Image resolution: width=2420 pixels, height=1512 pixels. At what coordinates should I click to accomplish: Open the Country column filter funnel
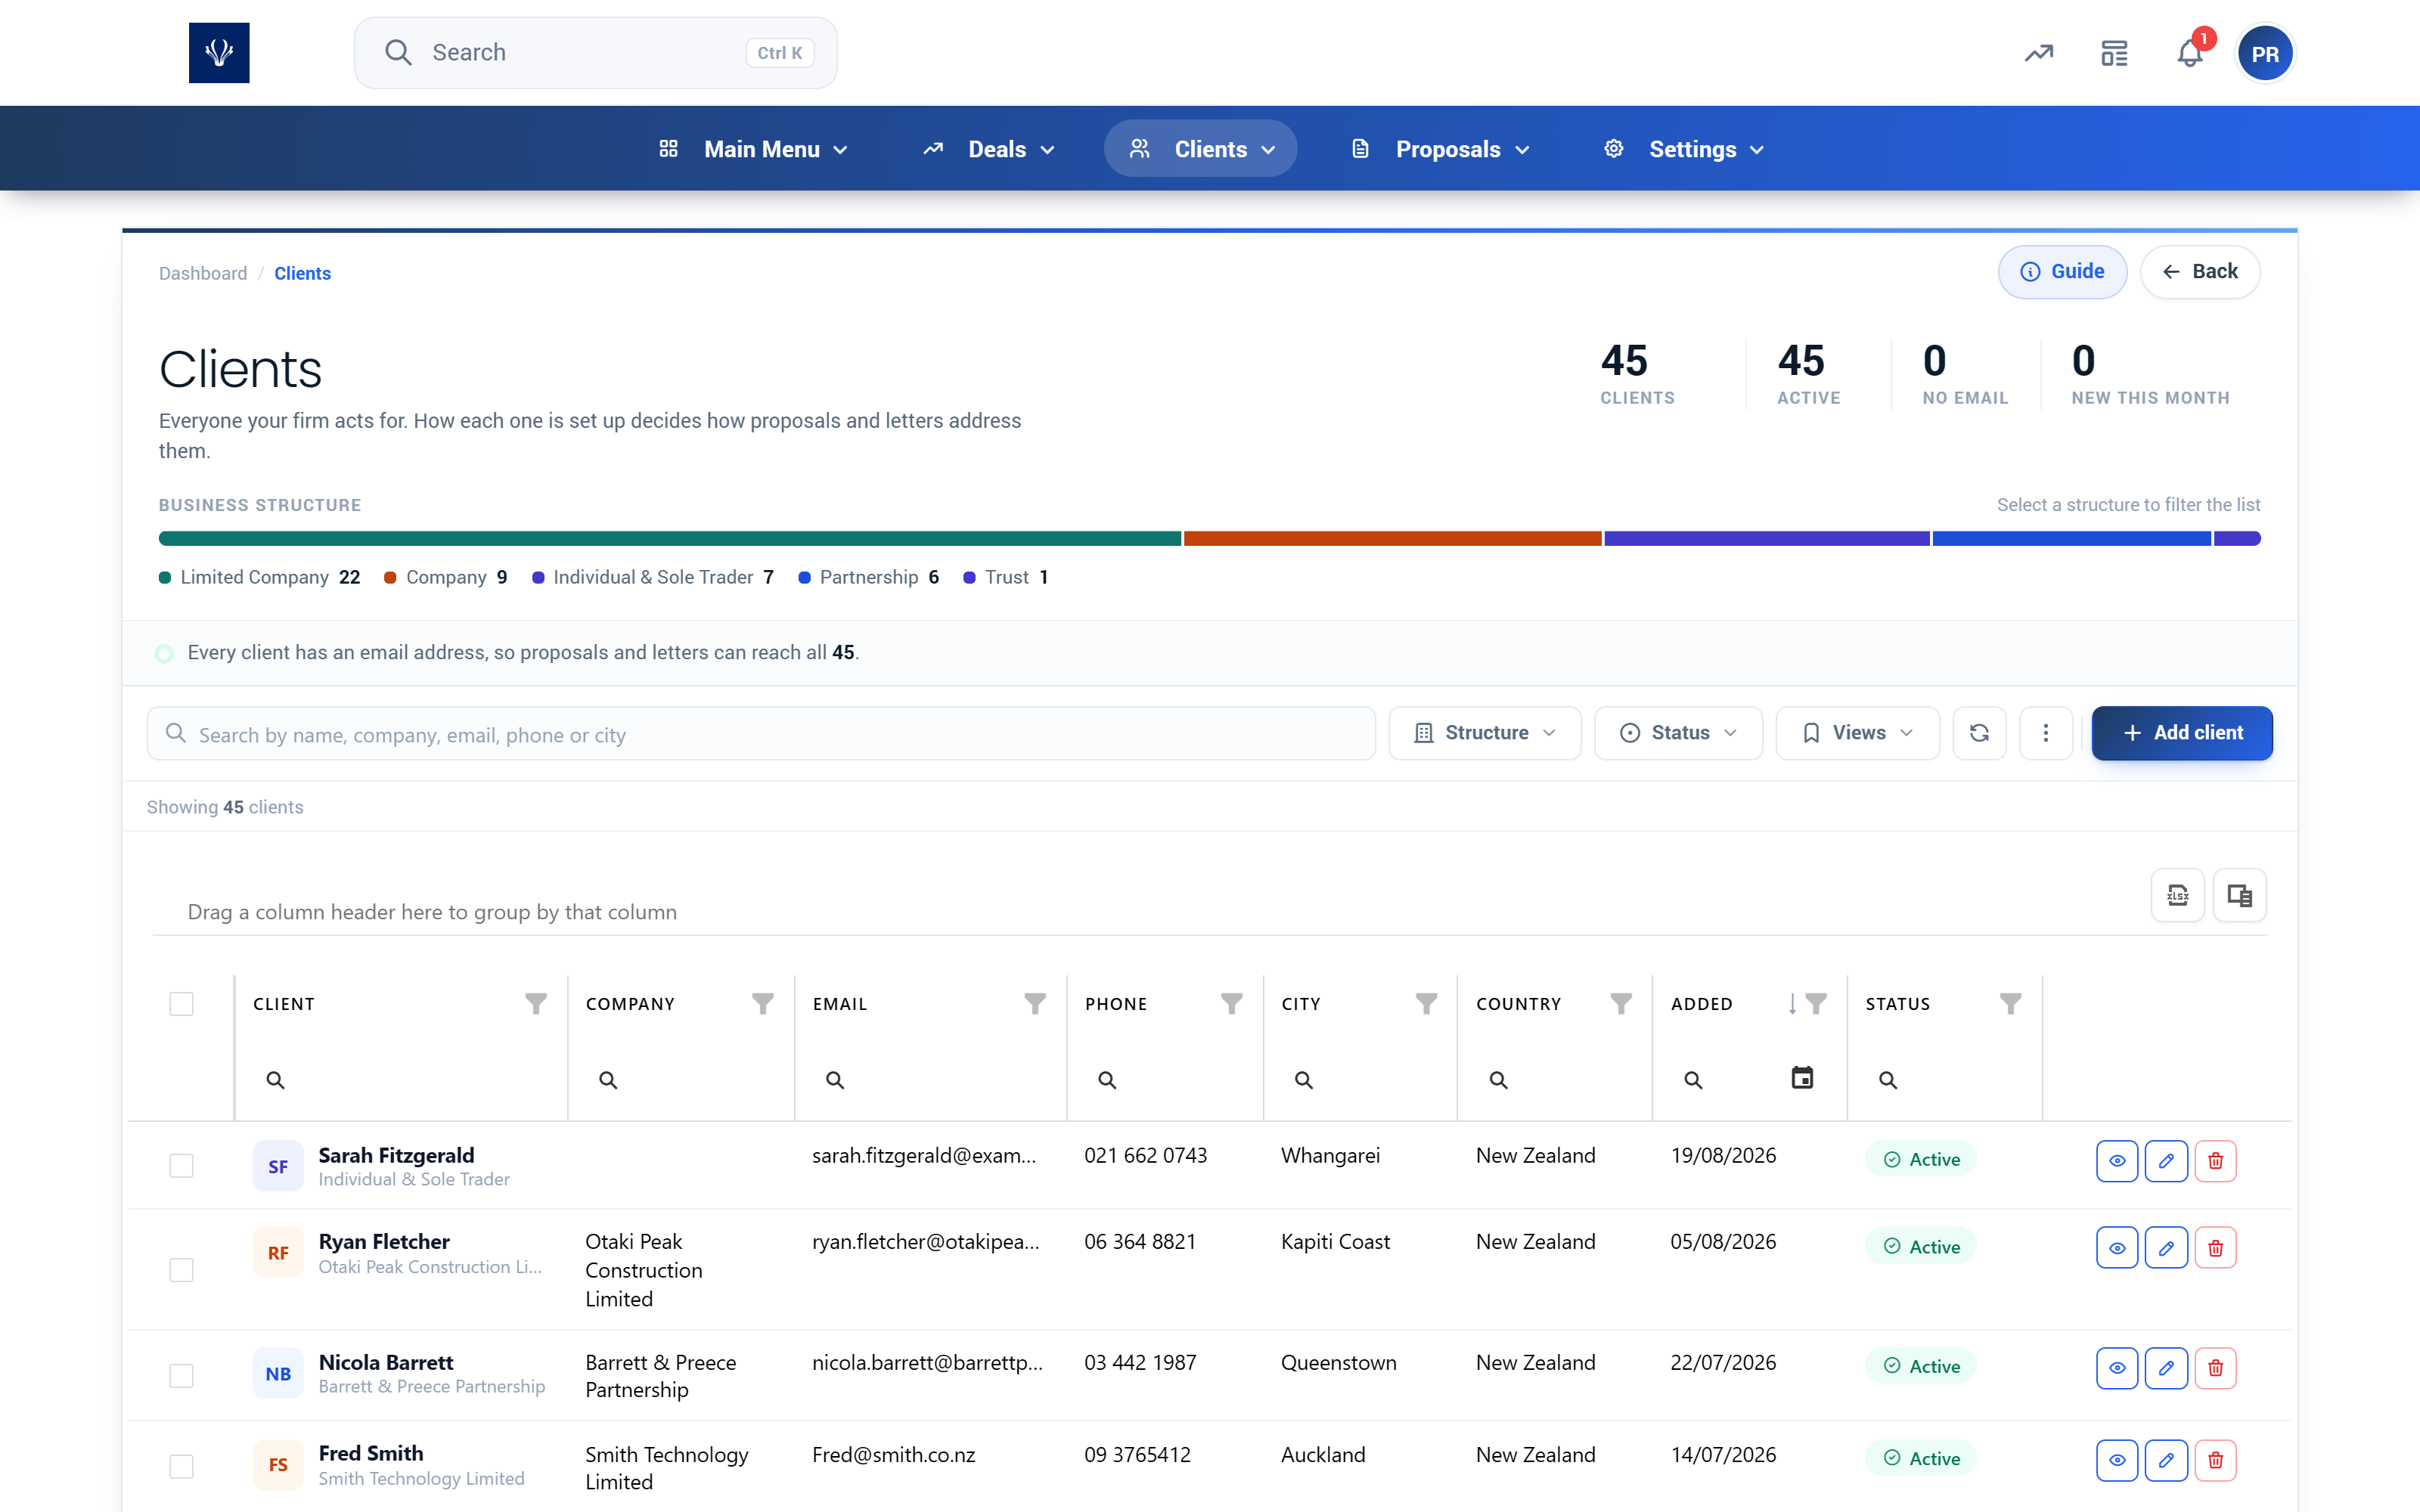[x=1621, y=1003]
